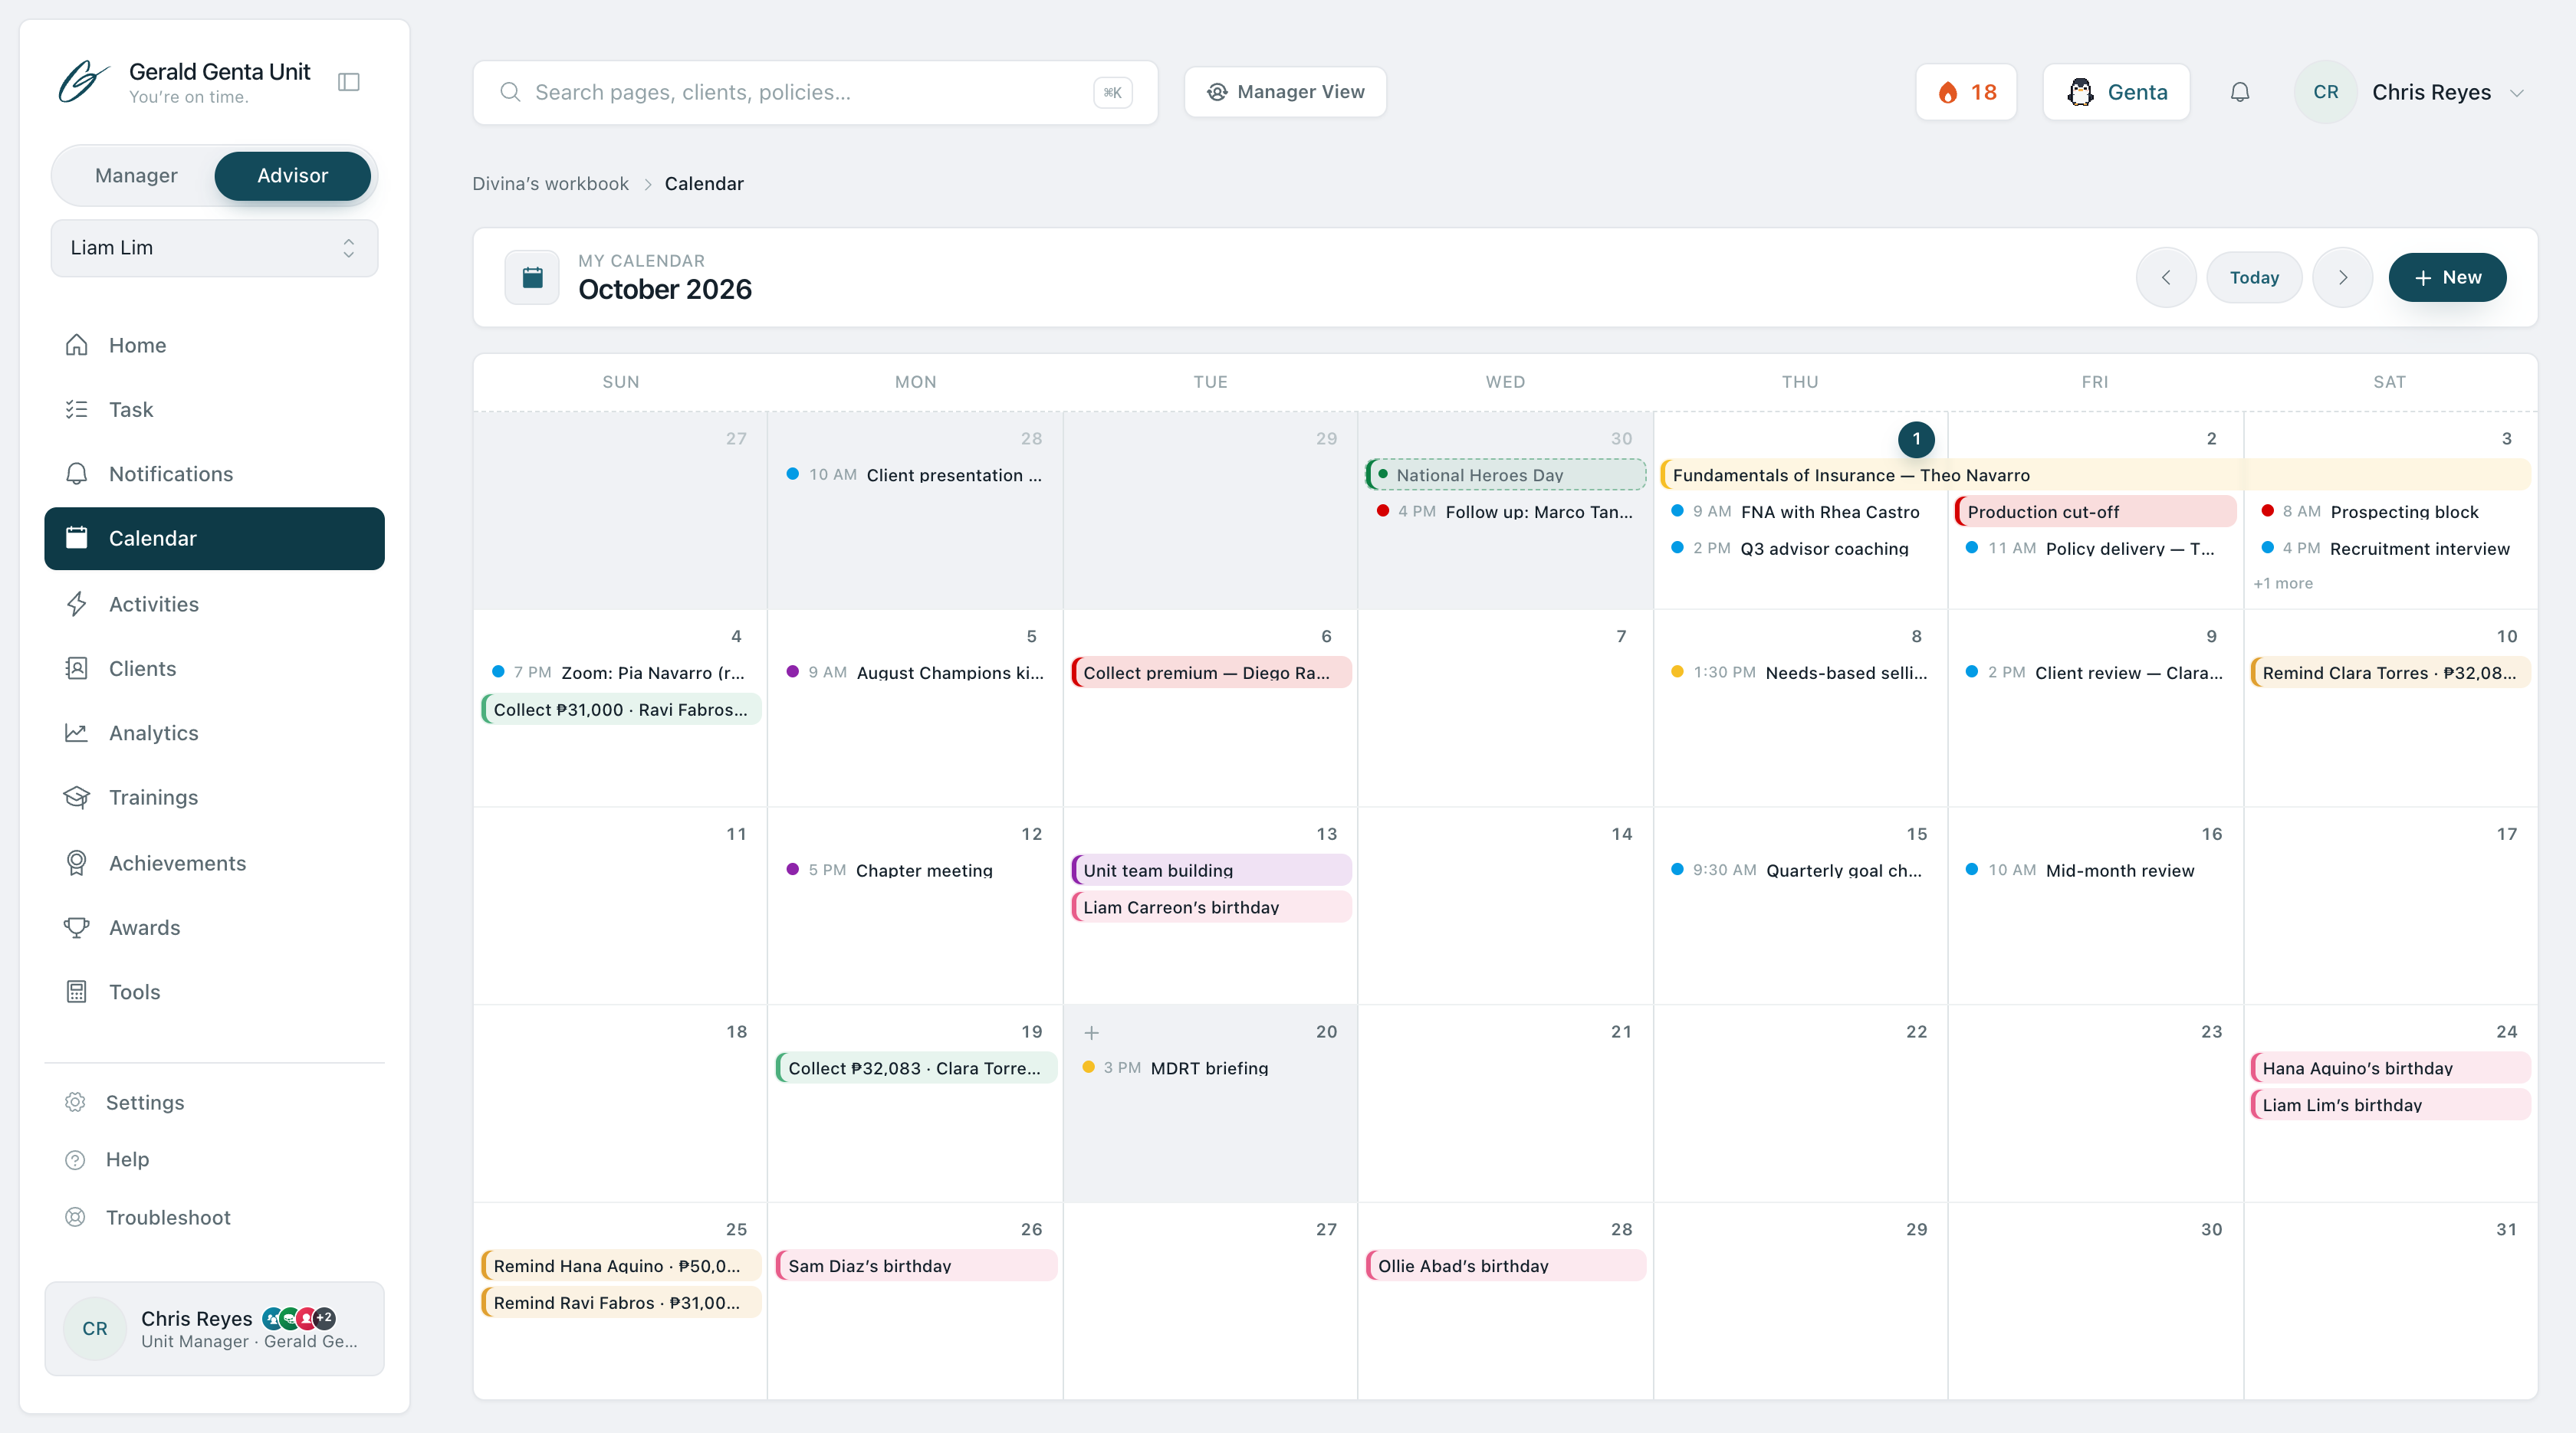This screenshot has height=1433, width=2576.
Task: Click the badge cluster beside Chris Reyes
Action: [x=299, y=1318]
